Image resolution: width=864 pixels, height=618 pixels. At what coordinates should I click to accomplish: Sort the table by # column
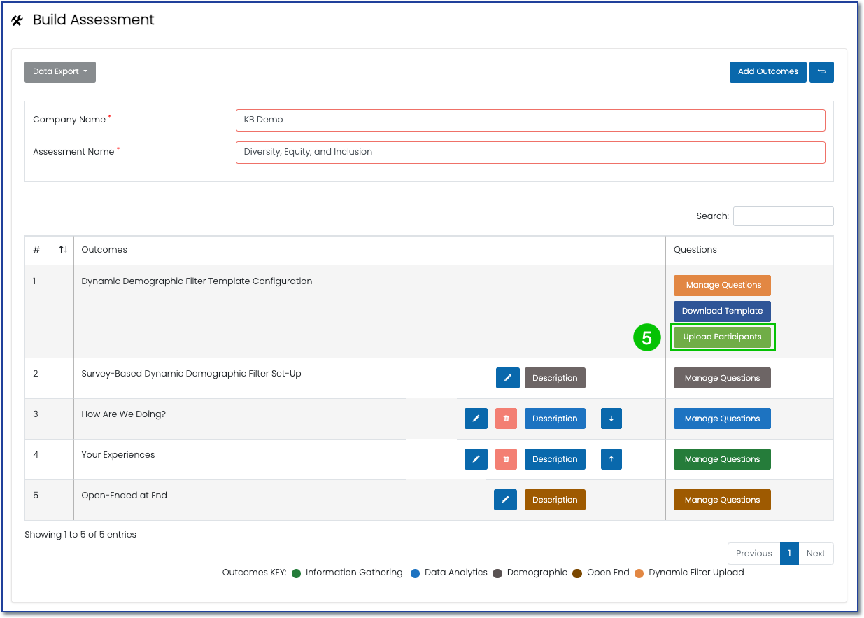(63, 250)
